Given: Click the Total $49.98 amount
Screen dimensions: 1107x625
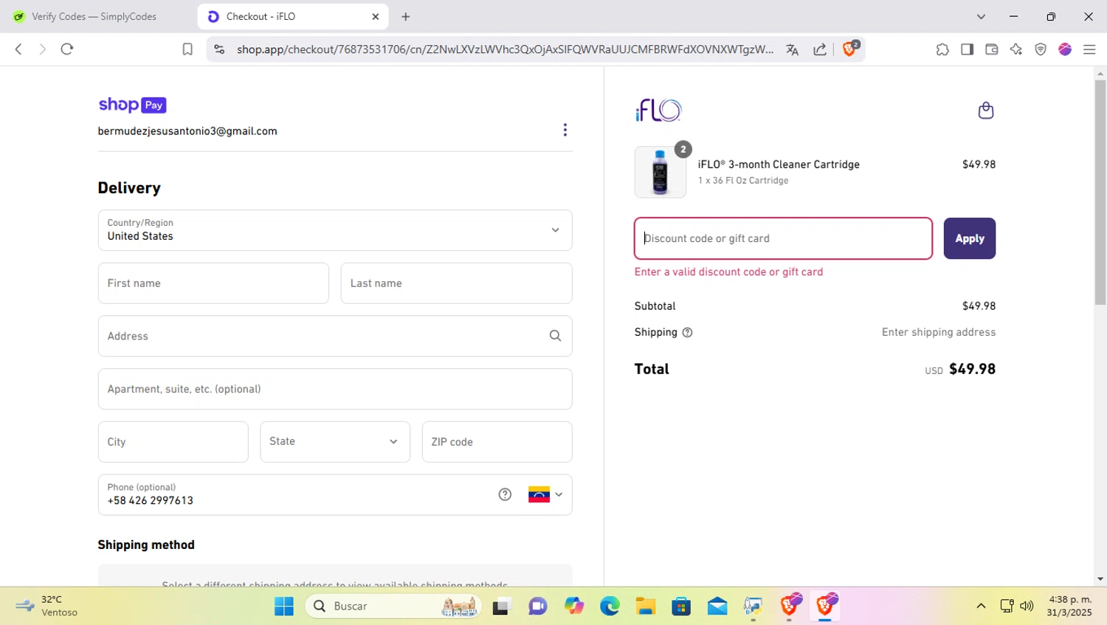Looking at the screenshot, I should (x=972, y=369).
